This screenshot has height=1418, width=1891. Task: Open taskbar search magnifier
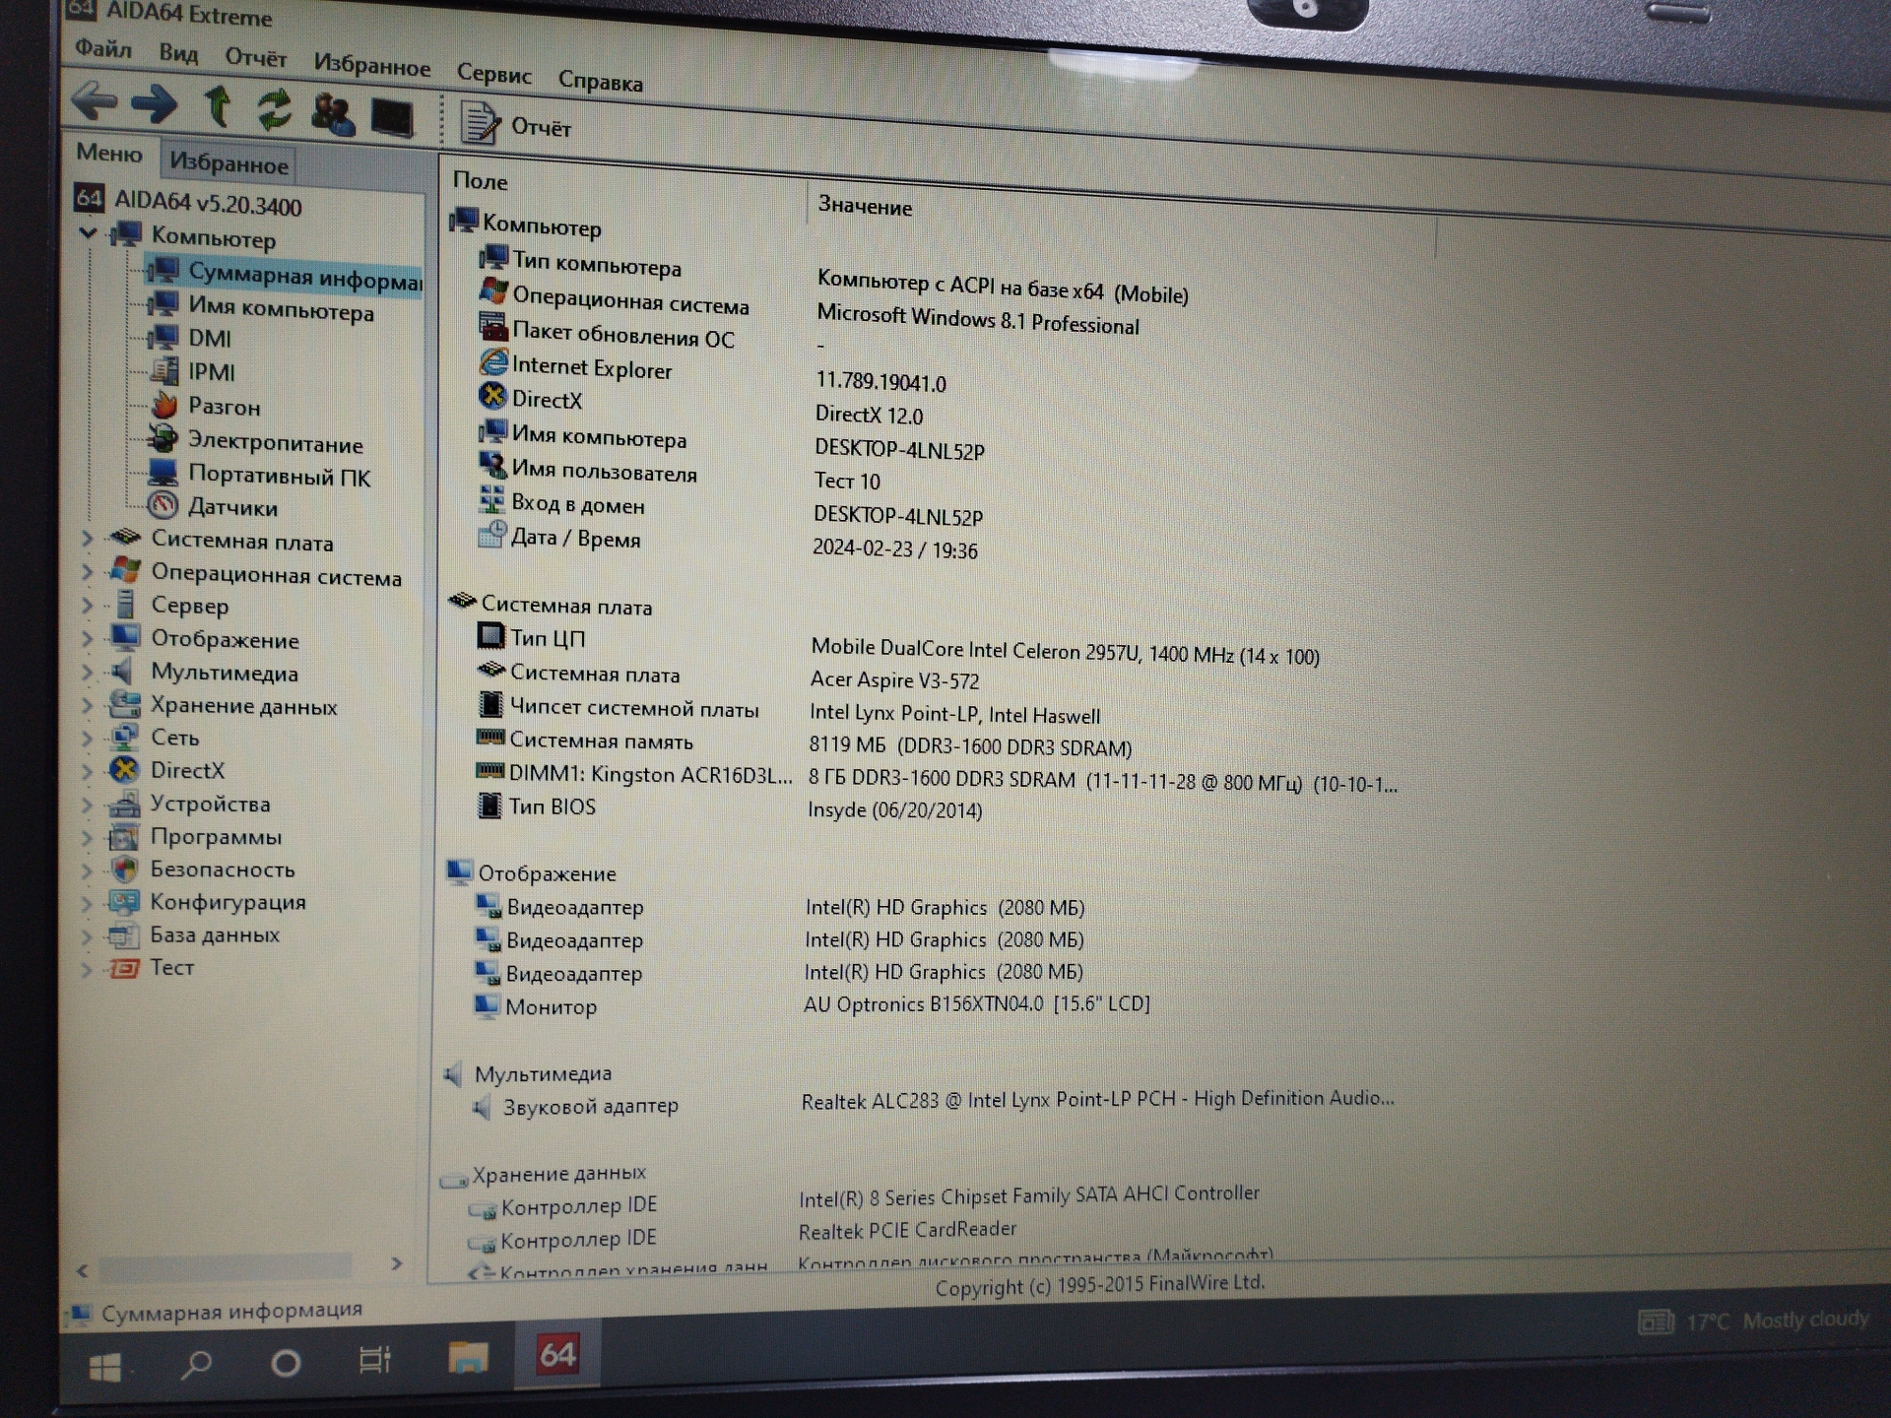(197, 1364)
